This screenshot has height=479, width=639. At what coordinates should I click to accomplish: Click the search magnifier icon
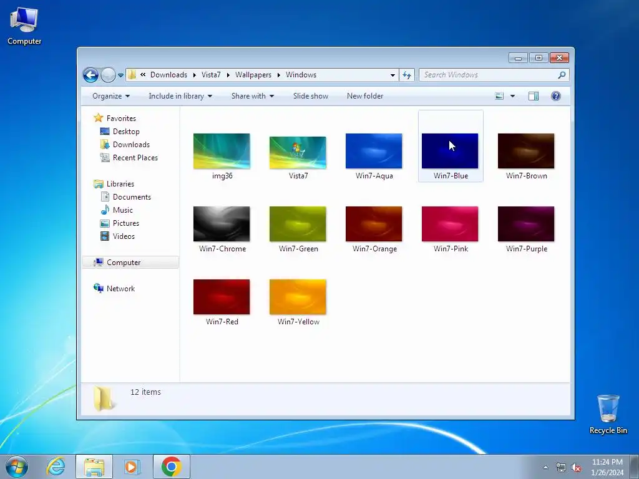[x=562, y=75]
